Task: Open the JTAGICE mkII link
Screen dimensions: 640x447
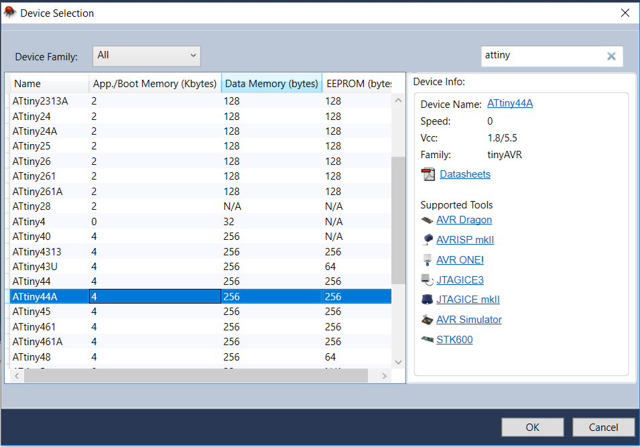Action: (468, 299)
